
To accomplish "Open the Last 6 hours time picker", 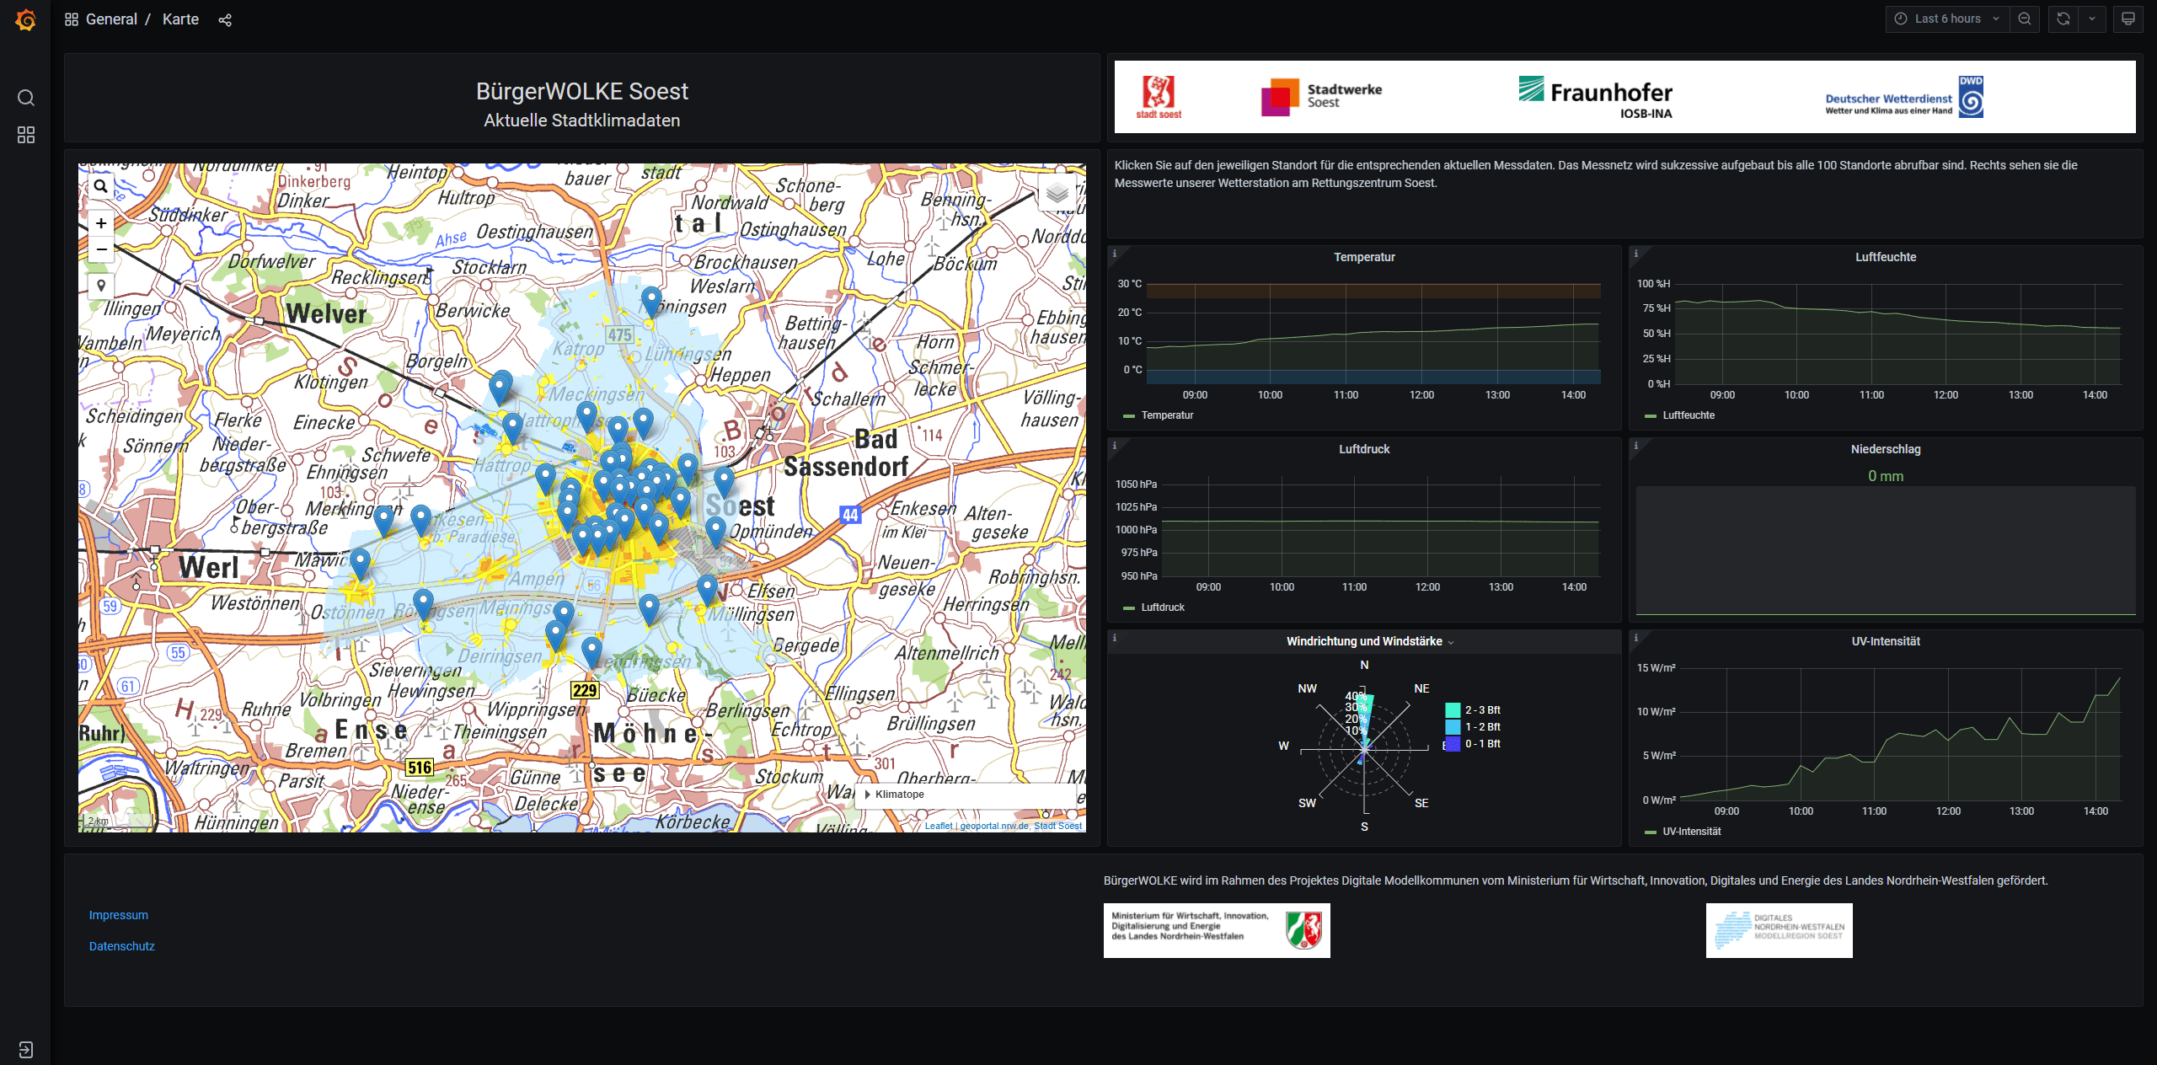I will (1946, 19).
